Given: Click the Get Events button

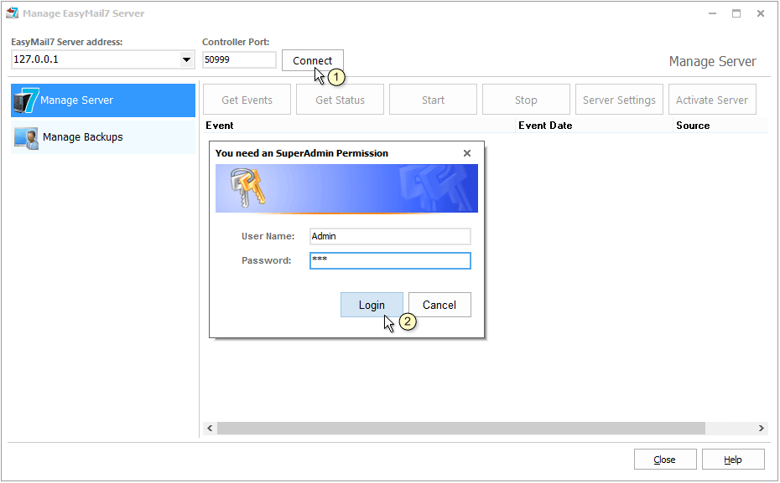Looking at the screenshot, I should [x=247, y=100].
